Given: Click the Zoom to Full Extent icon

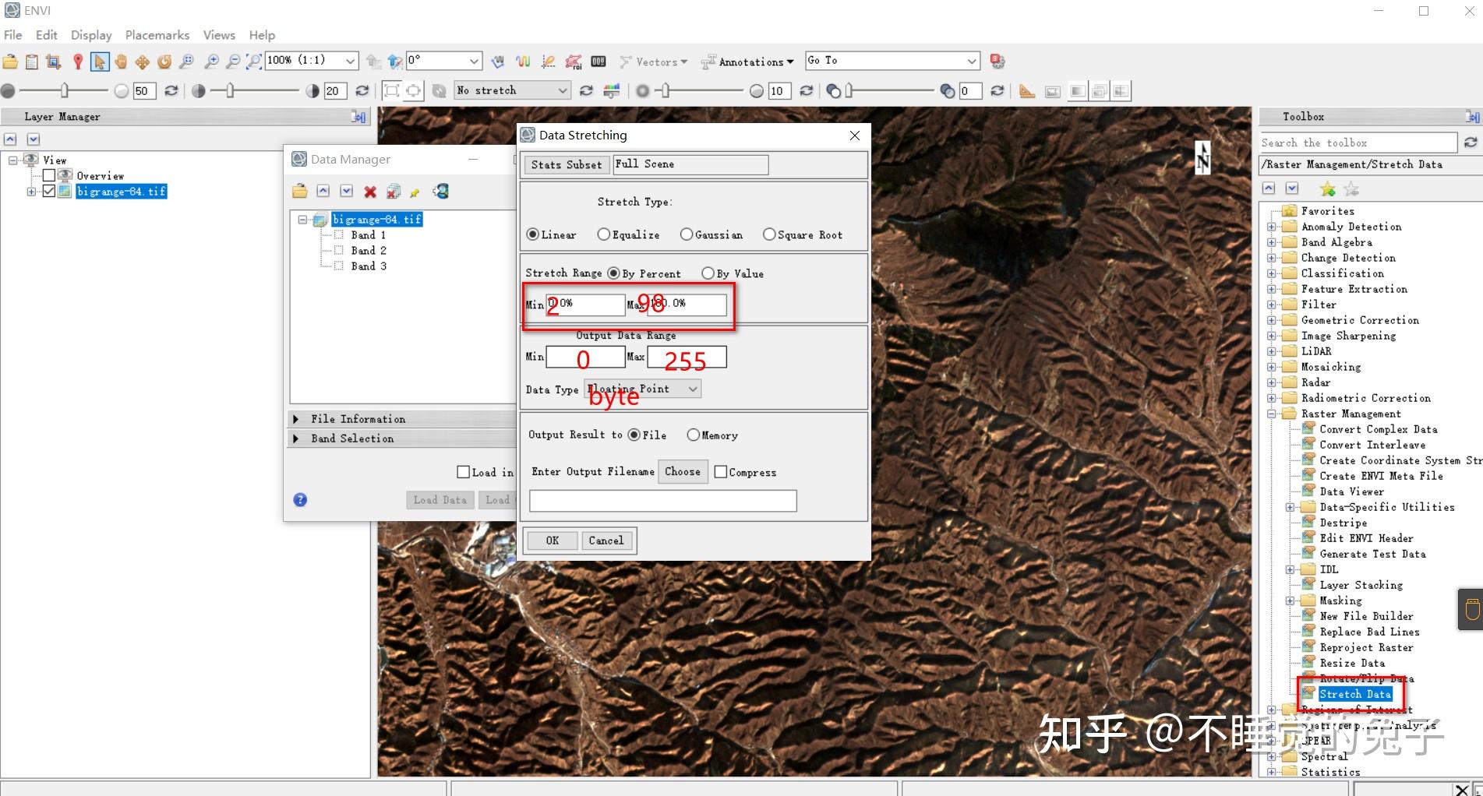Looking at the screenshot, I should (254, 62).
